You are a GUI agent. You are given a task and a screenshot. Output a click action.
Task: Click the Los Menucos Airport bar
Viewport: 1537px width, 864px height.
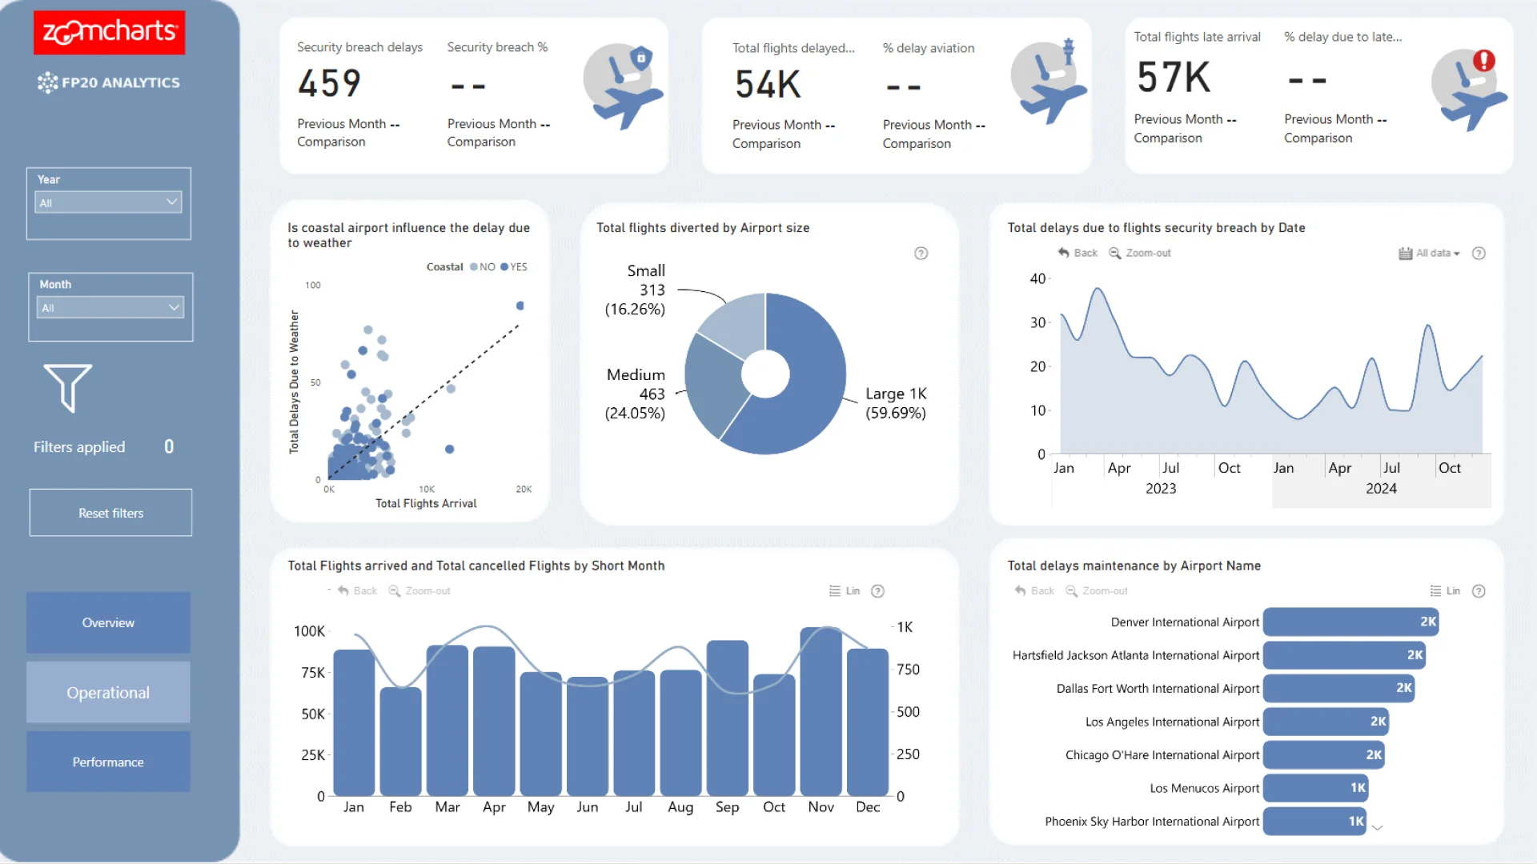[x=1316, y=788]
